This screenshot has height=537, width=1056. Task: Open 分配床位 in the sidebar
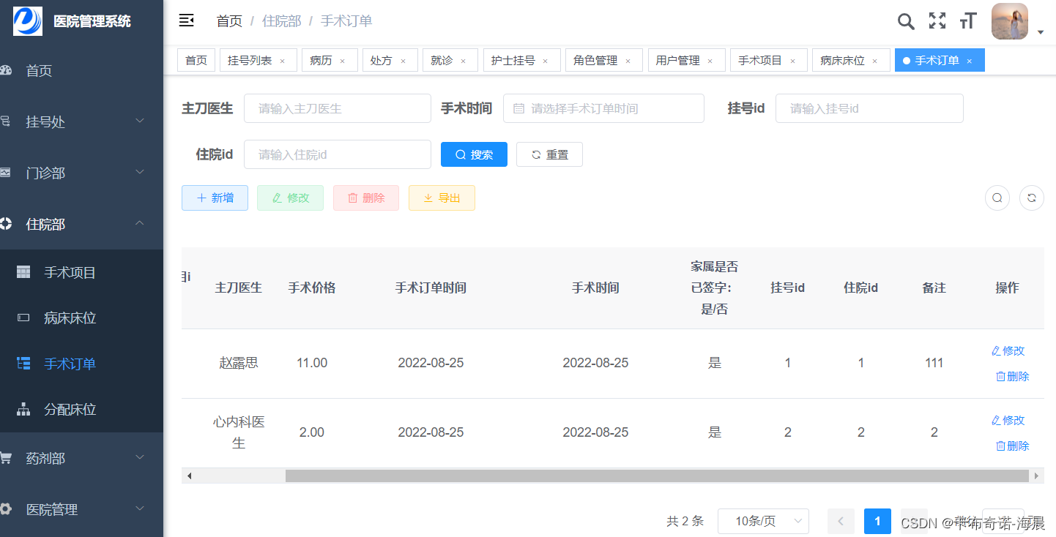(x=81, y=409)
